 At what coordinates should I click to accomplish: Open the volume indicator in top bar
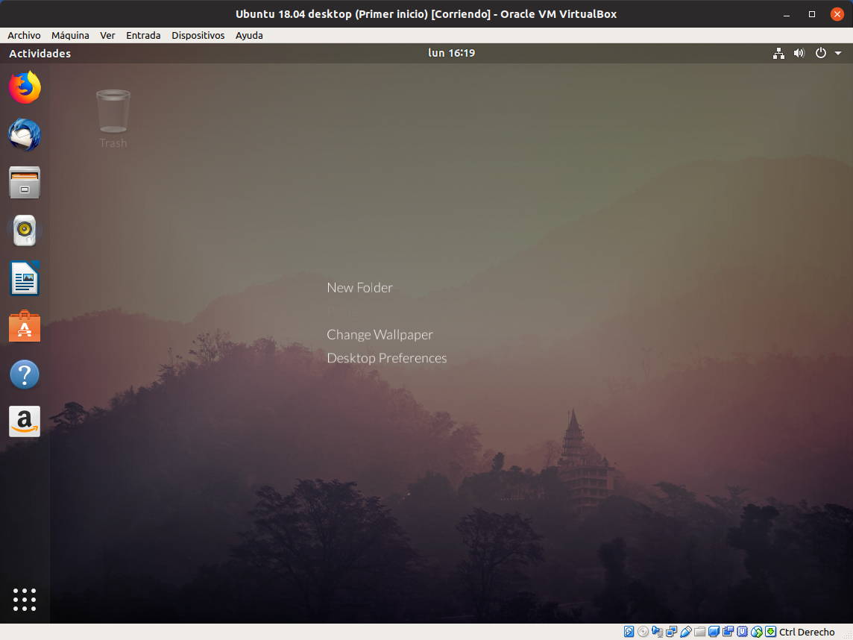pos(799,54)
